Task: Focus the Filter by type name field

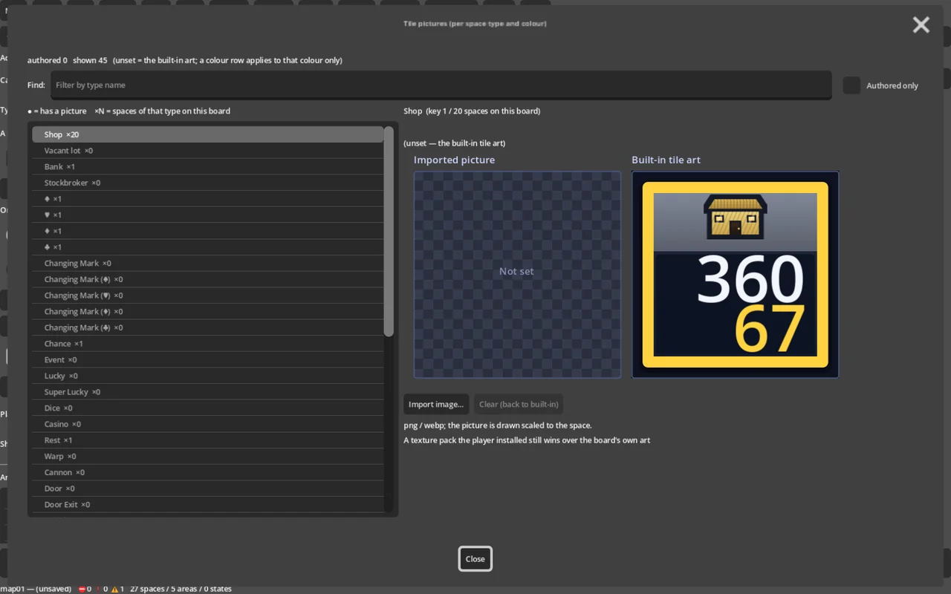Action: (x=441, y=85)
